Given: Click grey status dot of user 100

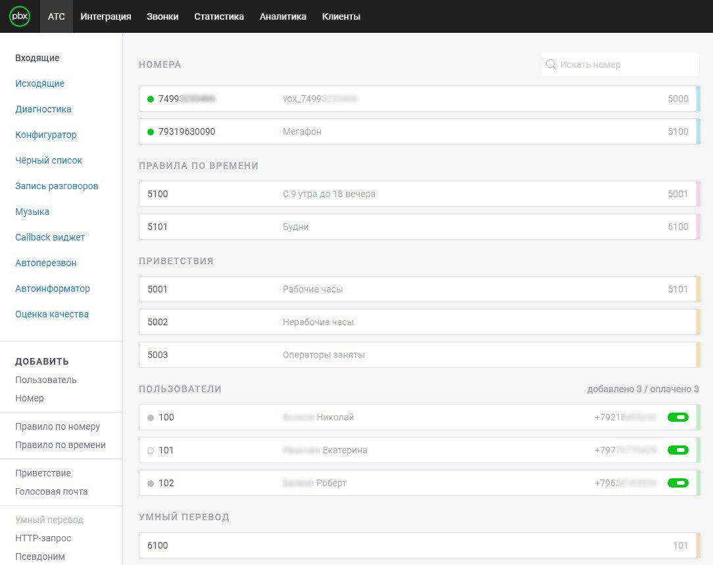Looking at the screenshot, I should 151,418.
